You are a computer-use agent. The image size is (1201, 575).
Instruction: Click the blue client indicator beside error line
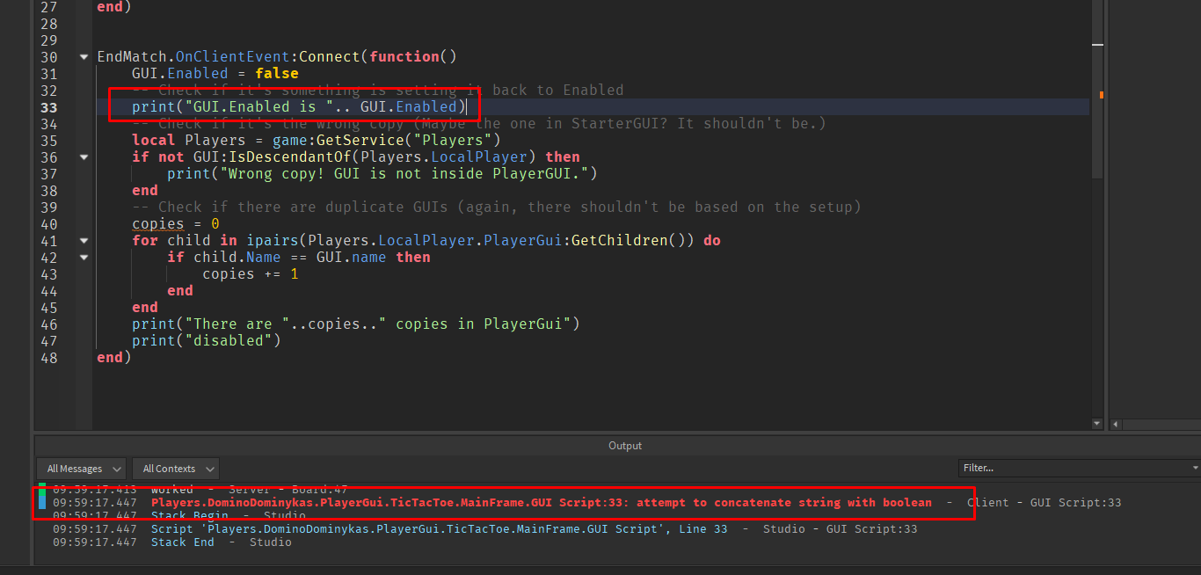(x=42, y=503)
